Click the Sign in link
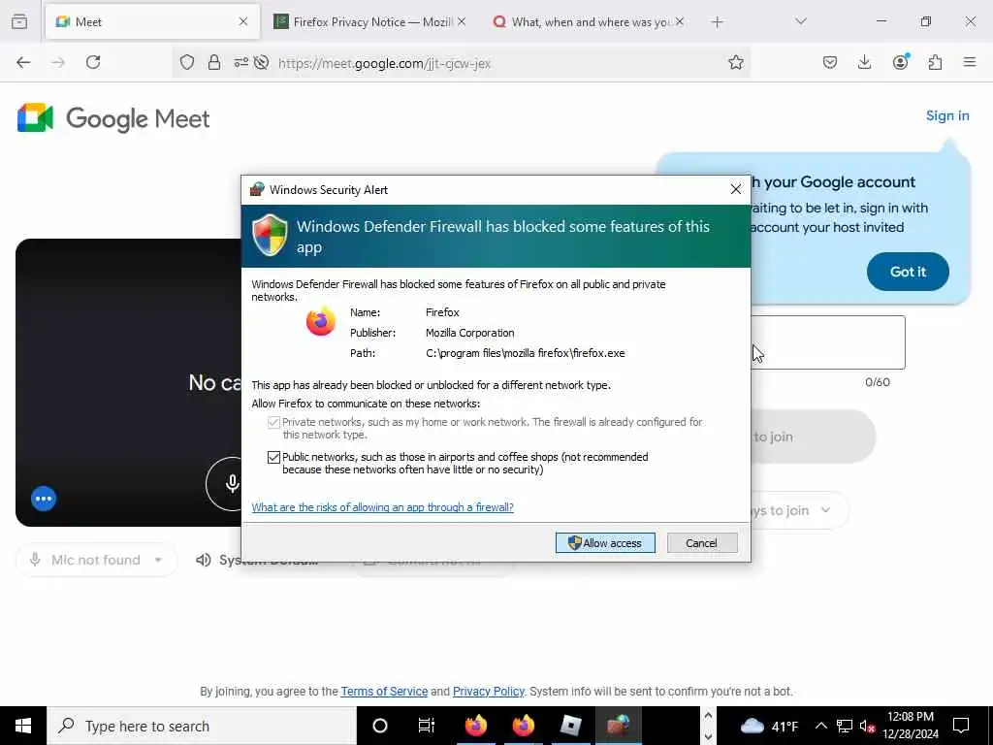The width and height of the screenshot is (993, 745). (x=947, y=116)
